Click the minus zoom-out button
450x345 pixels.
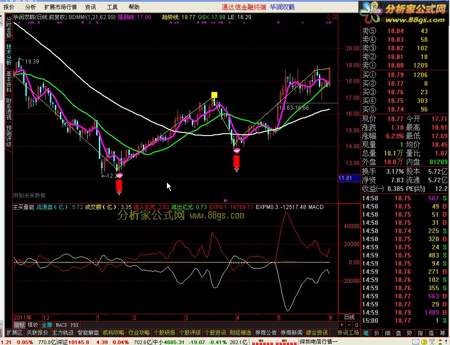pyautogui.click(x=349, y=325)
